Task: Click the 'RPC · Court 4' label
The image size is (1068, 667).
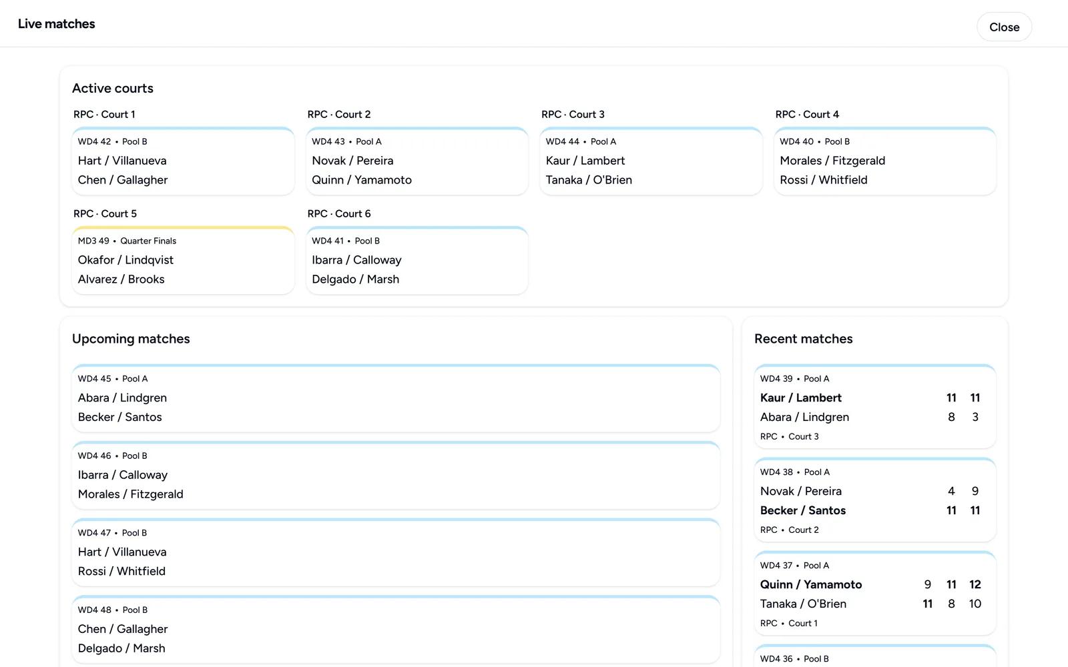Action: tap(807, 115)
